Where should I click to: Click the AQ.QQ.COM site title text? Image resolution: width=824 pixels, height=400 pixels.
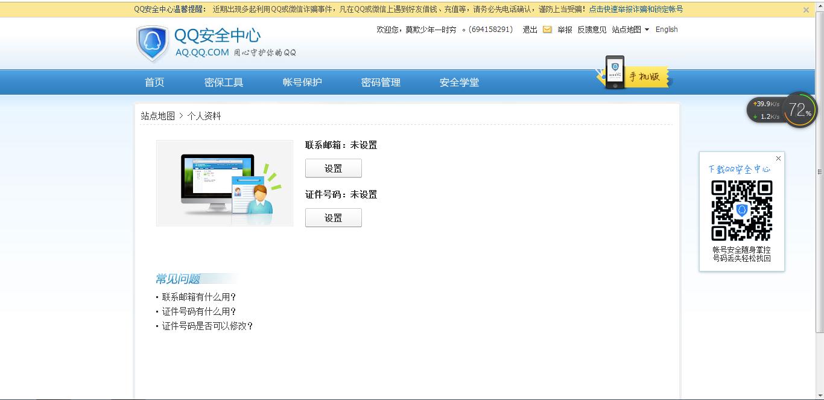tap(202, 52)
